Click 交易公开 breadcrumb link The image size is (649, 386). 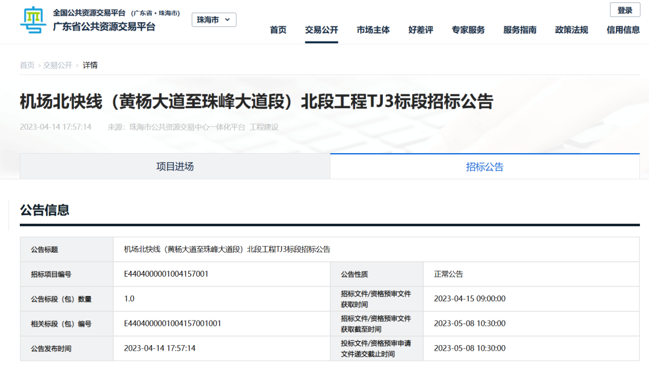(x=58, y=65)
